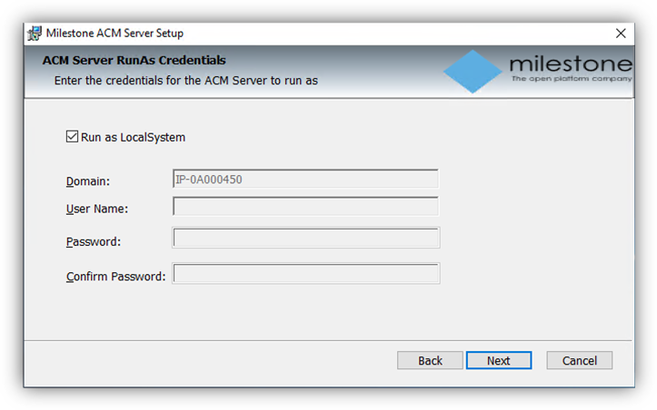This screenshot has height=410, width=657.
Task: Click the 'User Name:' label
Action: click(x=97, y=209)
